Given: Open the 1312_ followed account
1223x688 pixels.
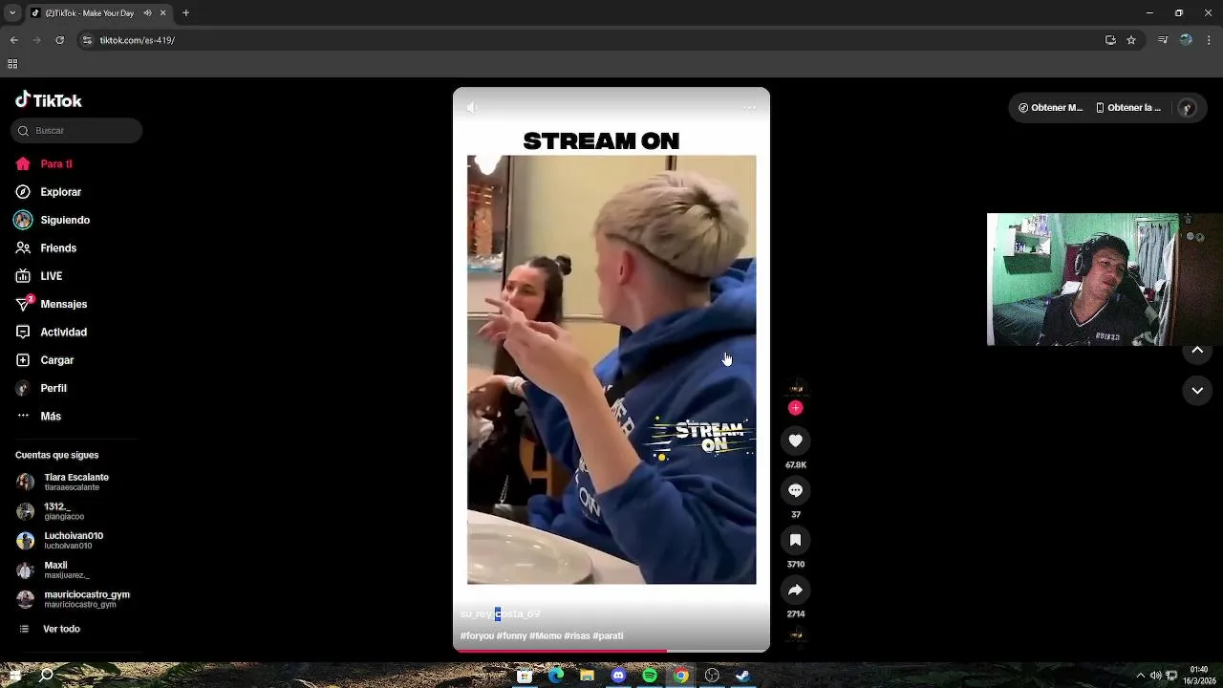Looking at the screenshot, I should click(x=51, y=511).
